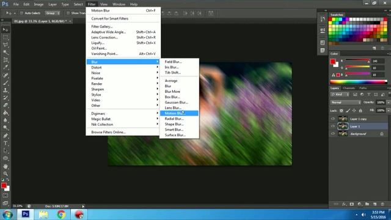Select the Lasso tool
The height and width of the screenshot is (220, 391).
point(5,45)
